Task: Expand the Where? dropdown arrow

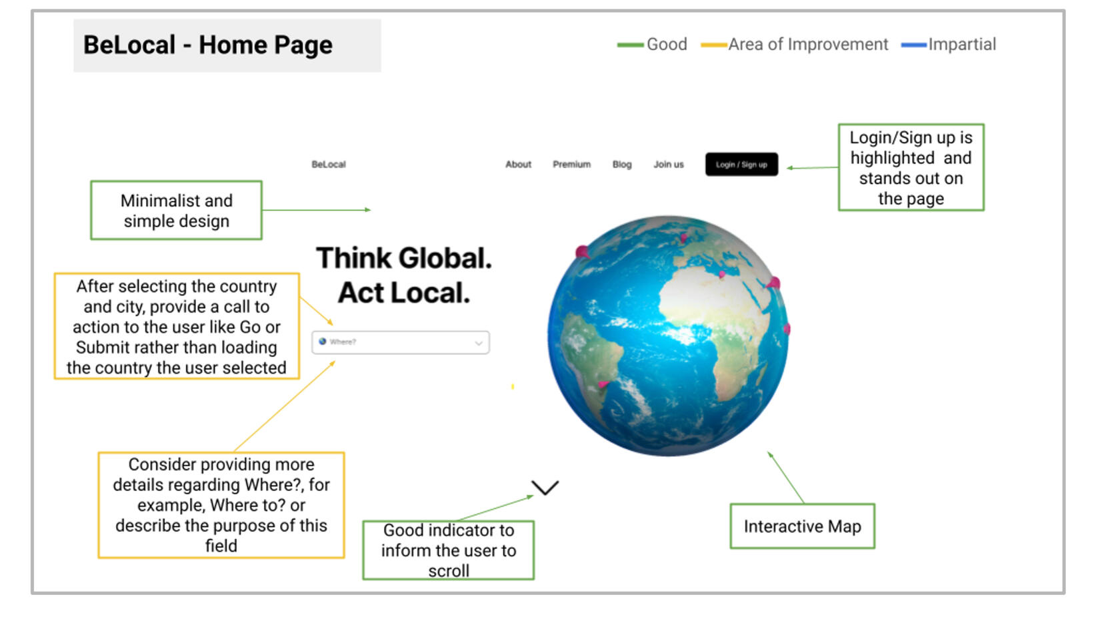Action: click(478, 343)
